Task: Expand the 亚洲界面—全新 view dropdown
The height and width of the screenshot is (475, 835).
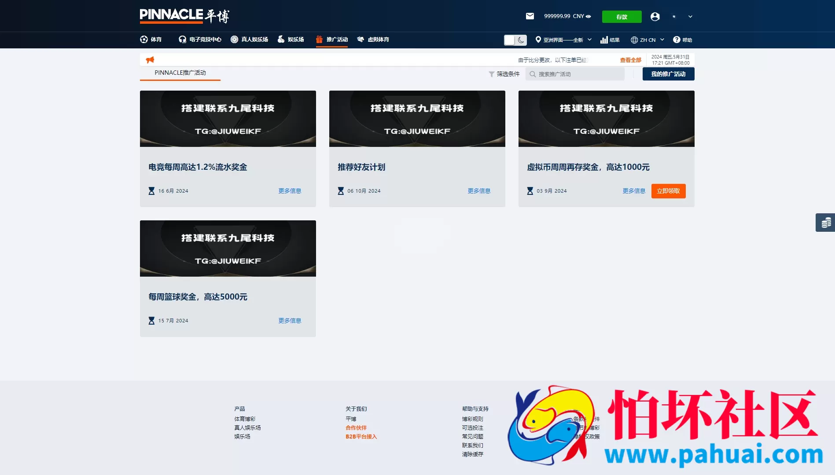Action: click(564, 40)
